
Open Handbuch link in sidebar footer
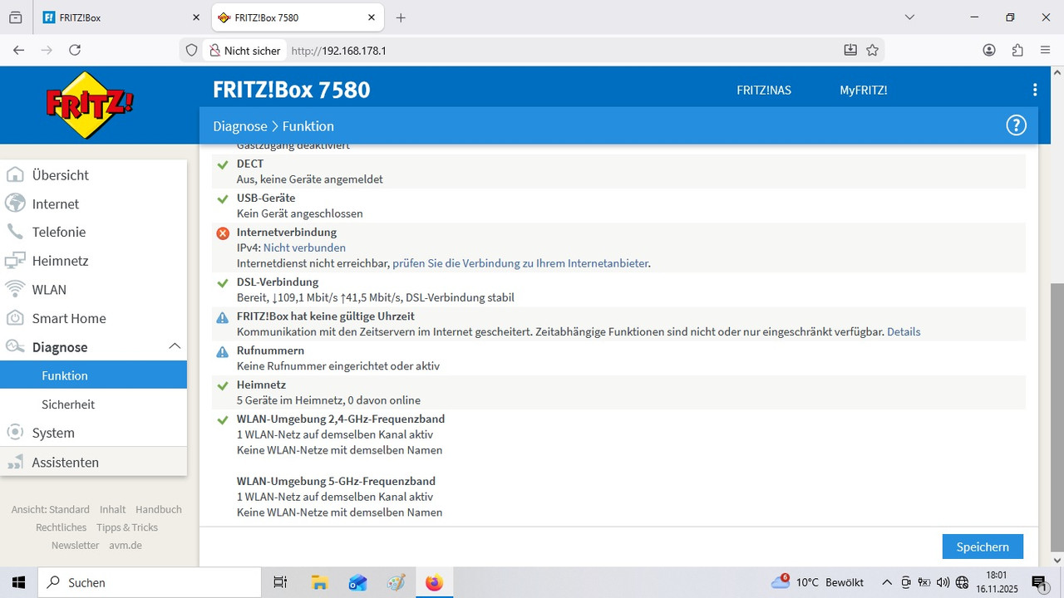pyautogui.click(x=159, y=509)
